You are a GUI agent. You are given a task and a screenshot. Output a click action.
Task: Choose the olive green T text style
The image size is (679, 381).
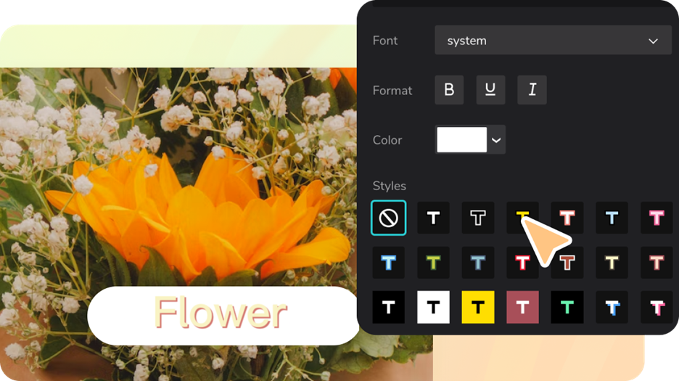point(433,263)
